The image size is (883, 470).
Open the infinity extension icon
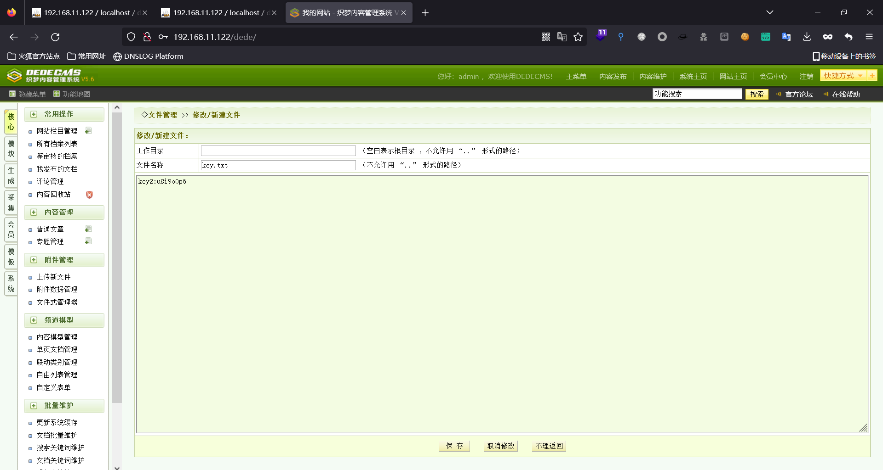tap(827, 37)
